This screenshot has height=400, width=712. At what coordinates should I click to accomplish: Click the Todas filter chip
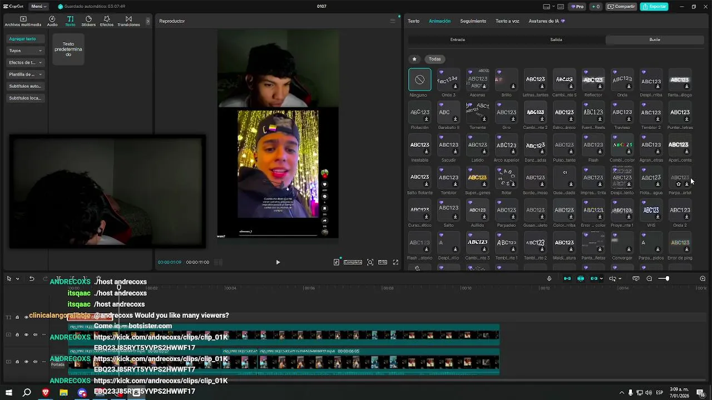pos(434,59)
